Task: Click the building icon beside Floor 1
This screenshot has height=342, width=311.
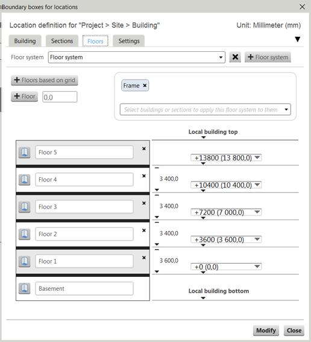Action: point(24,261)
